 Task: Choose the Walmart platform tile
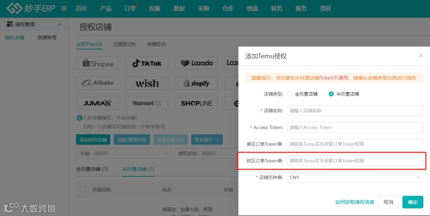147,103
